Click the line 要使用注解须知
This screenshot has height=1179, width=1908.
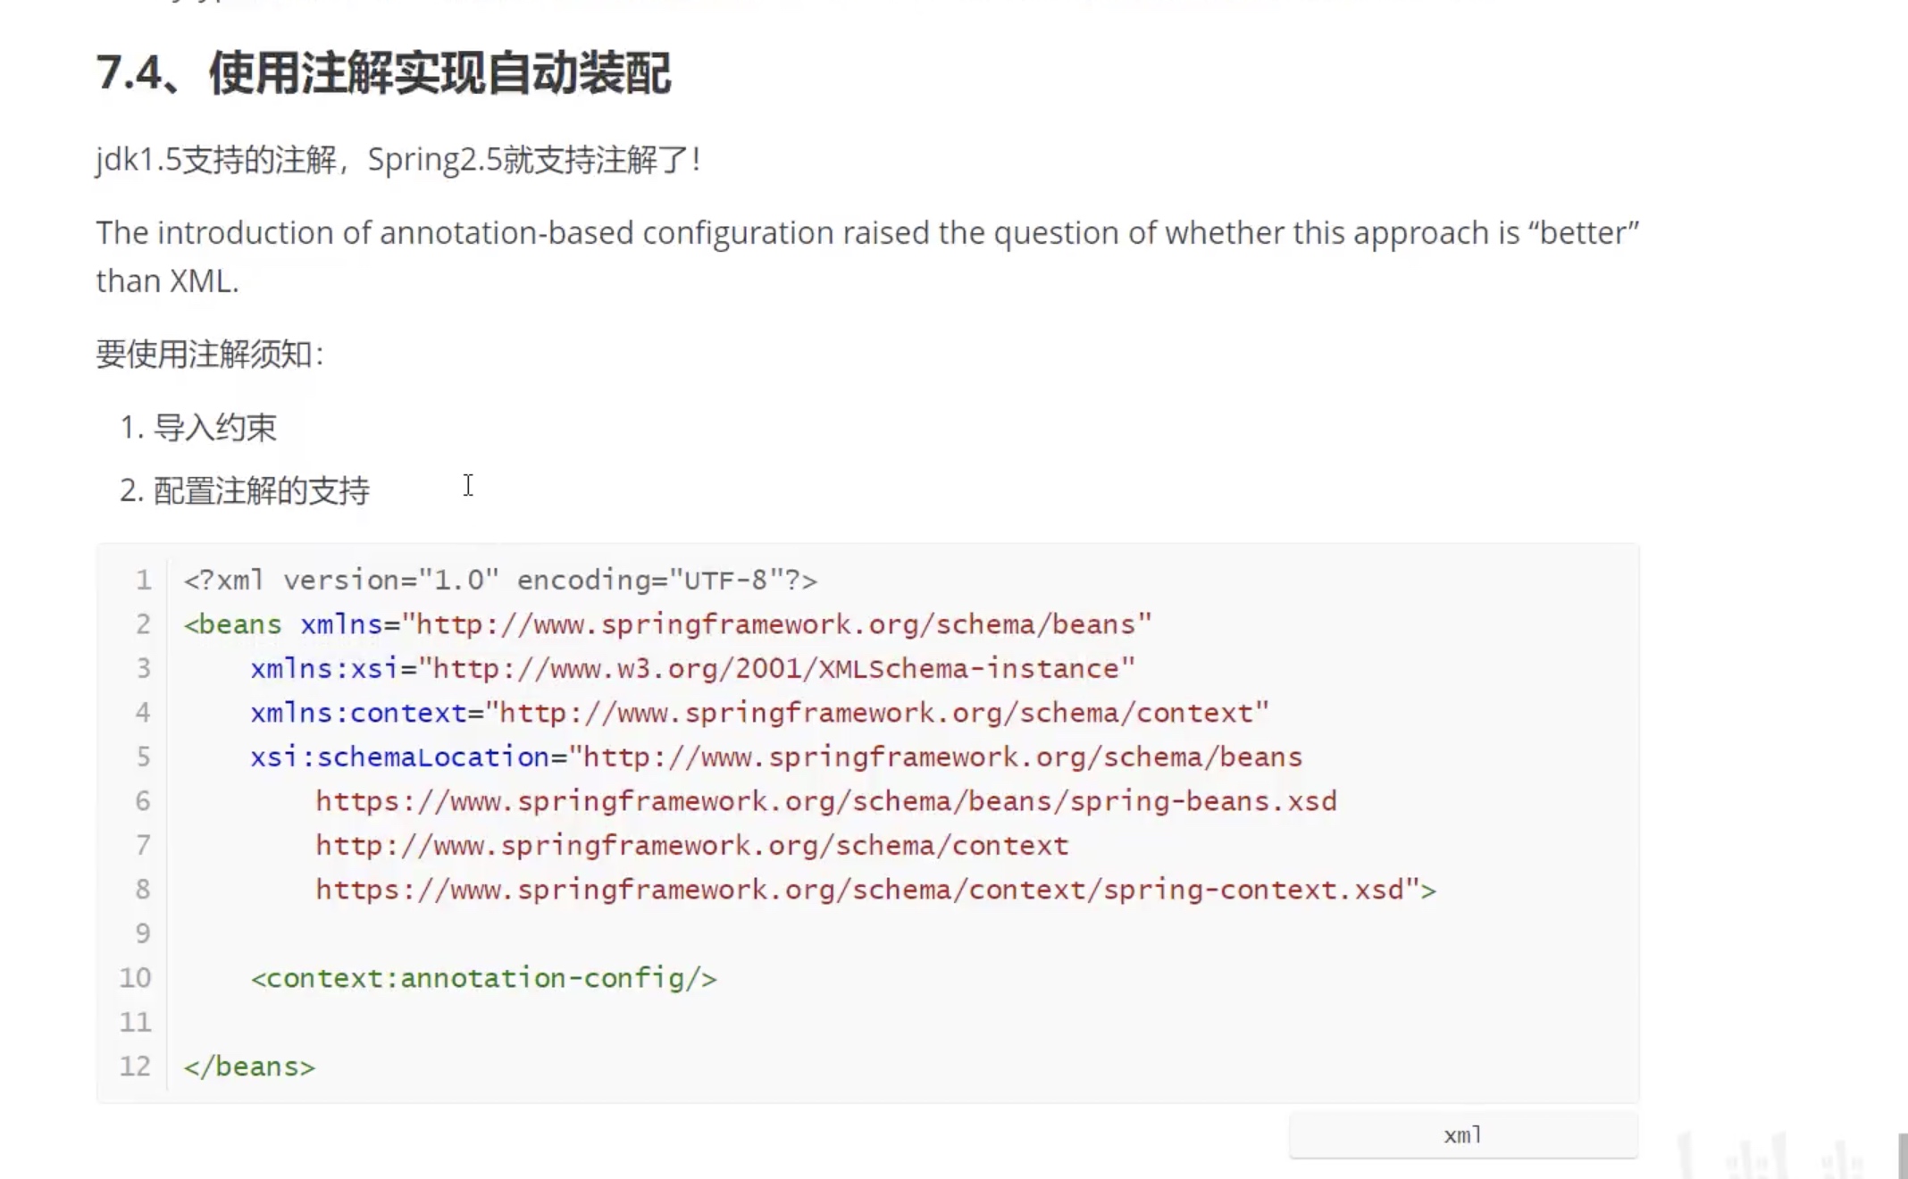pos(209,355)
